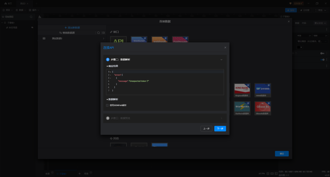Image resolution: width=330 pixels, height=177 pixels.
Task: Open the 数据 menu in the toolbar
Action: 21,10
